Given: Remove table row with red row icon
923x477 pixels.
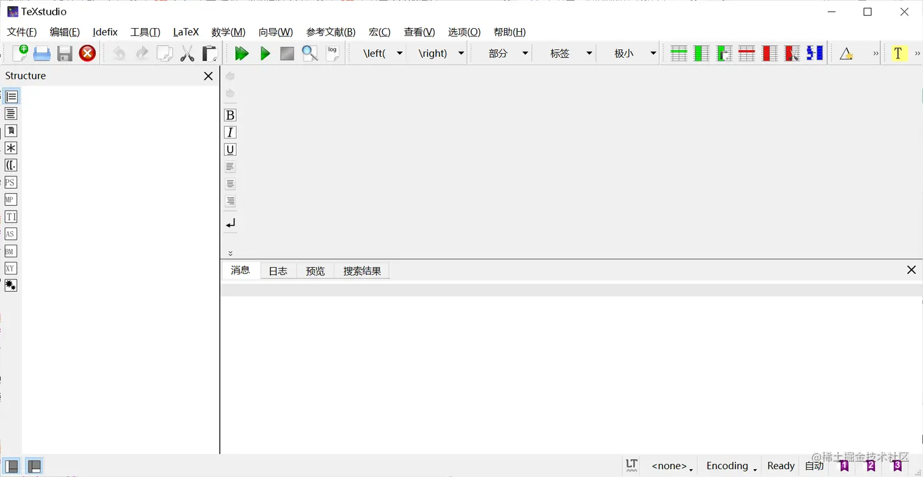Looking at the screenshot, I should pos(747,54).
